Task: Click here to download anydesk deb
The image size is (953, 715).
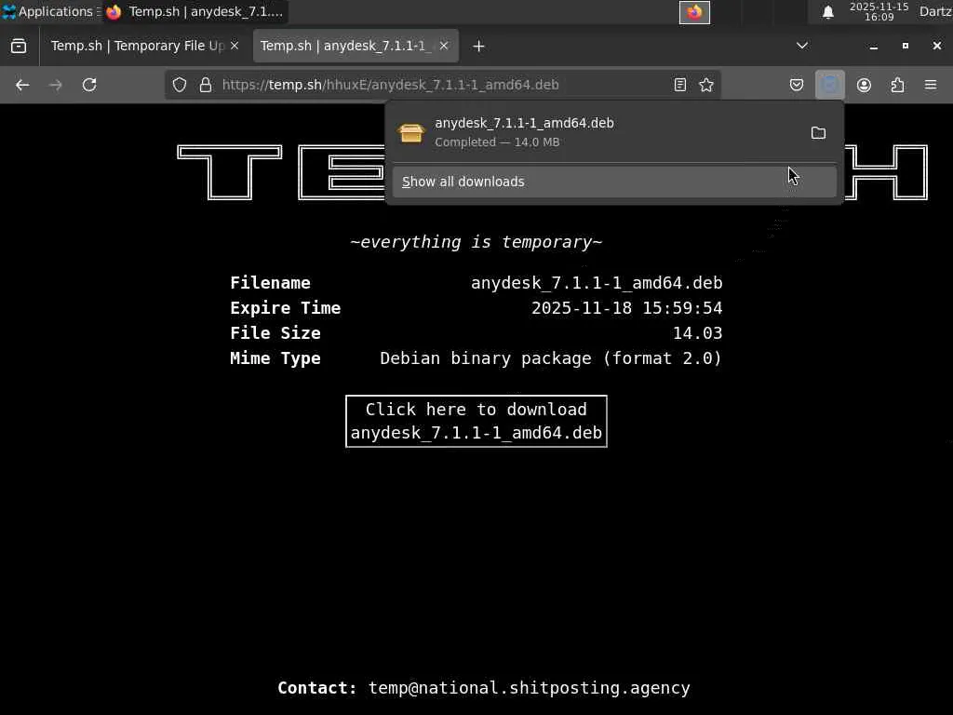Action: pos(476,422)
